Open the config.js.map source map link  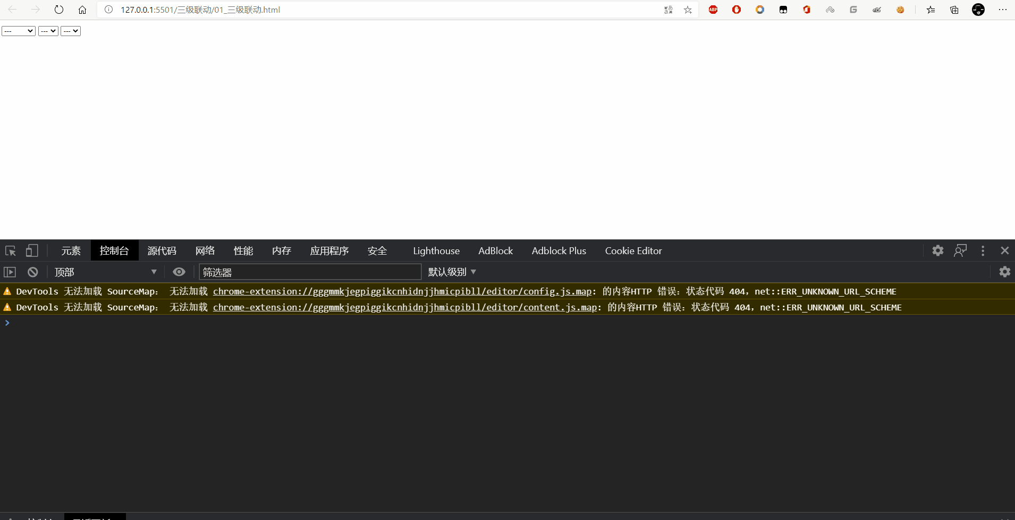(x=402, y=291)
